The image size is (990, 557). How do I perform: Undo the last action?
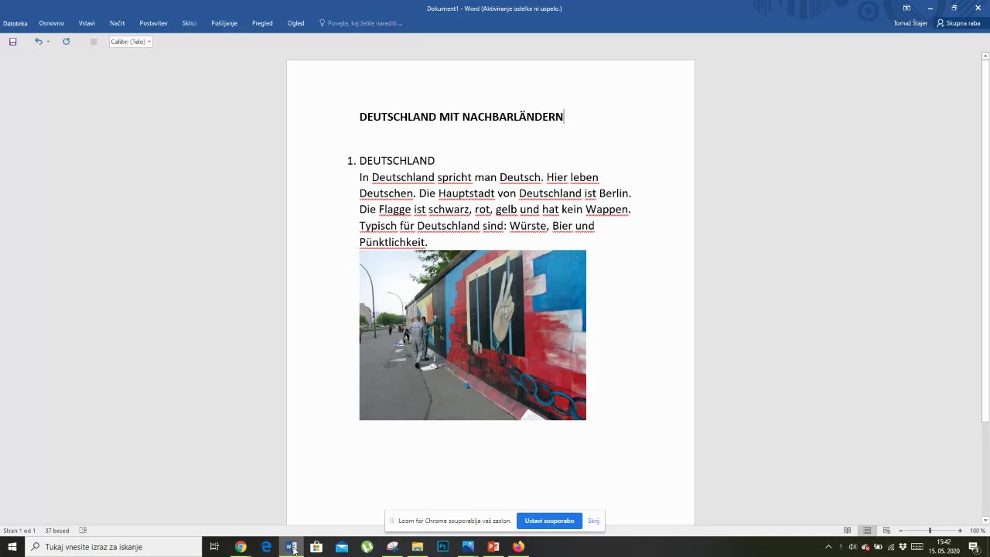38,42
